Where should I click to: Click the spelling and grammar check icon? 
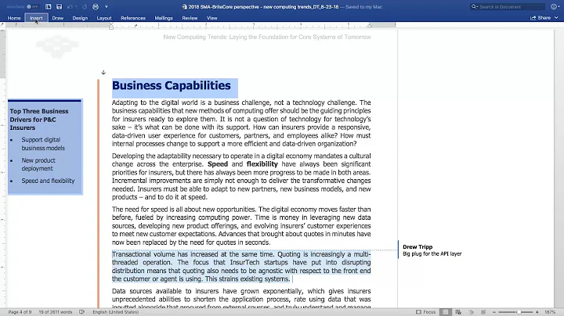(x=82, y=312)
